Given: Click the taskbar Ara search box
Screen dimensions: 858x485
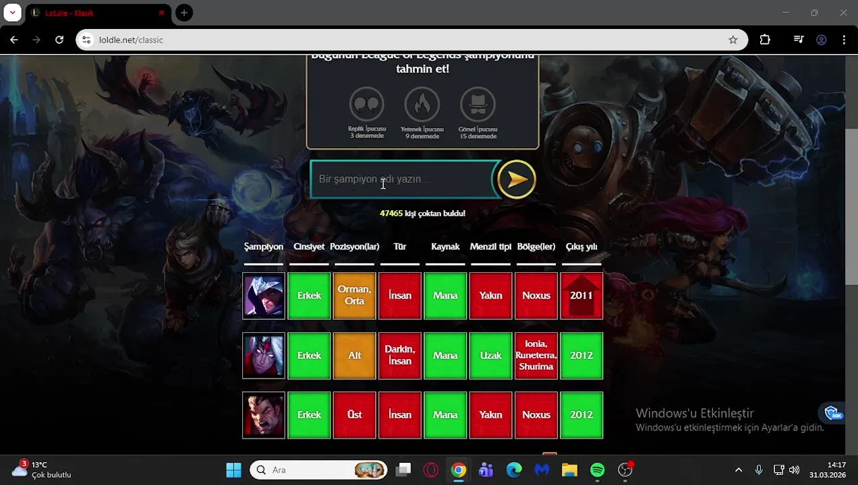Looking at the screenshot, I should pyautogui.click(x=318, y=470).
